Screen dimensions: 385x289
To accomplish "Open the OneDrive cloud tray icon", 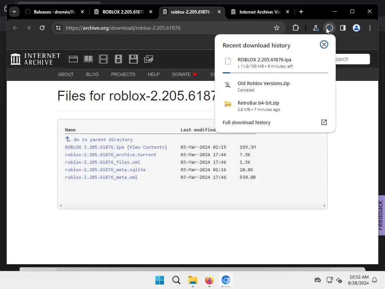I will pyautogui.click(x=318, y=280).
